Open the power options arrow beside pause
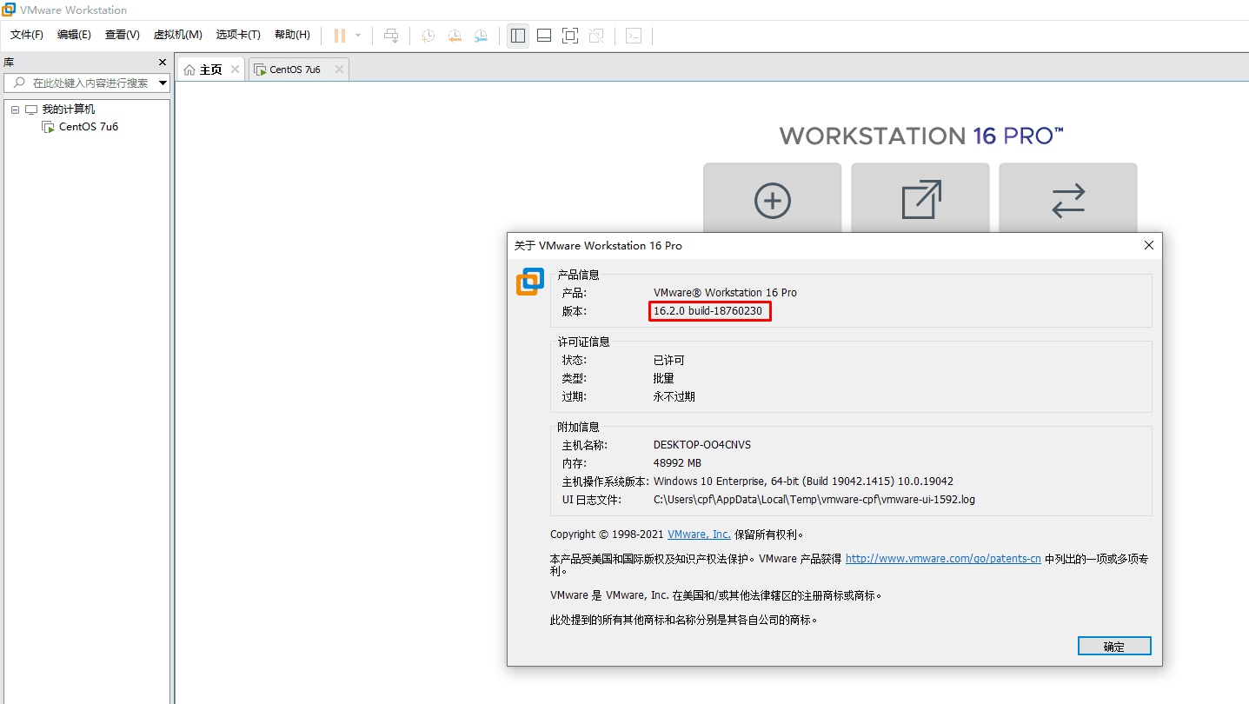The width and height of the screenshot is (1249, 704). [x=358, y=36]
